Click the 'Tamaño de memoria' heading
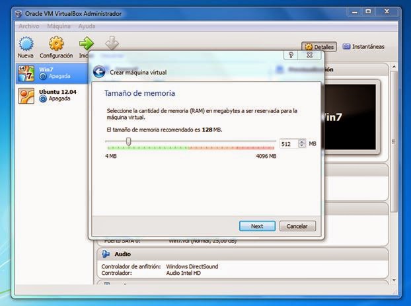The image size is (411, 306). click(x=139, y=93)
